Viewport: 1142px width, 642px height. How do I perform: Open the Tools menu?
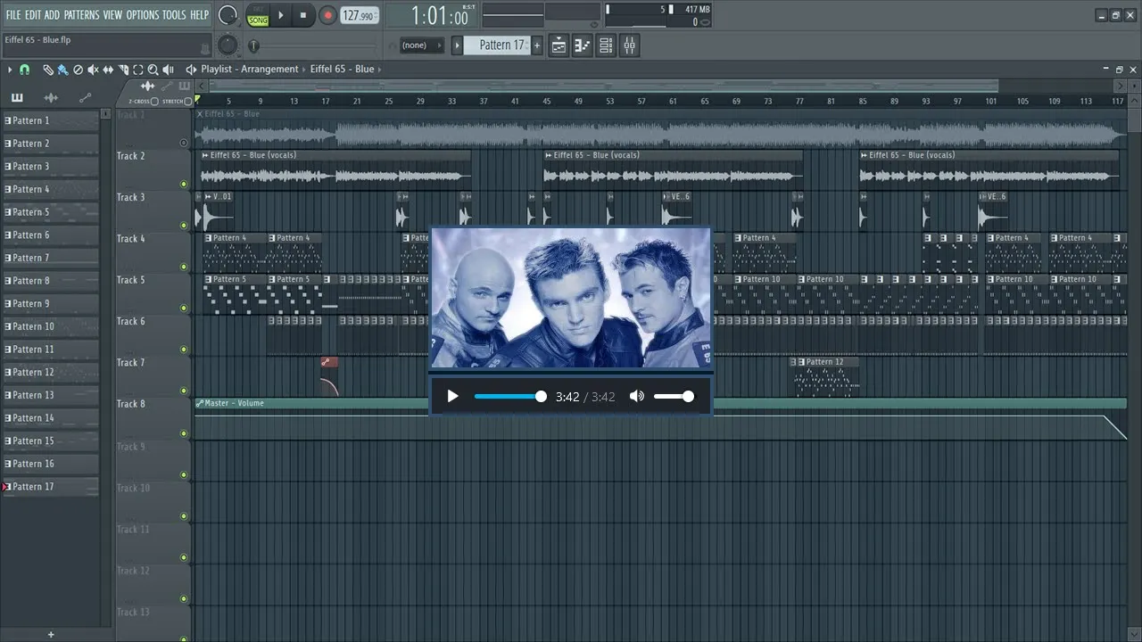click(x=174, y=15)
